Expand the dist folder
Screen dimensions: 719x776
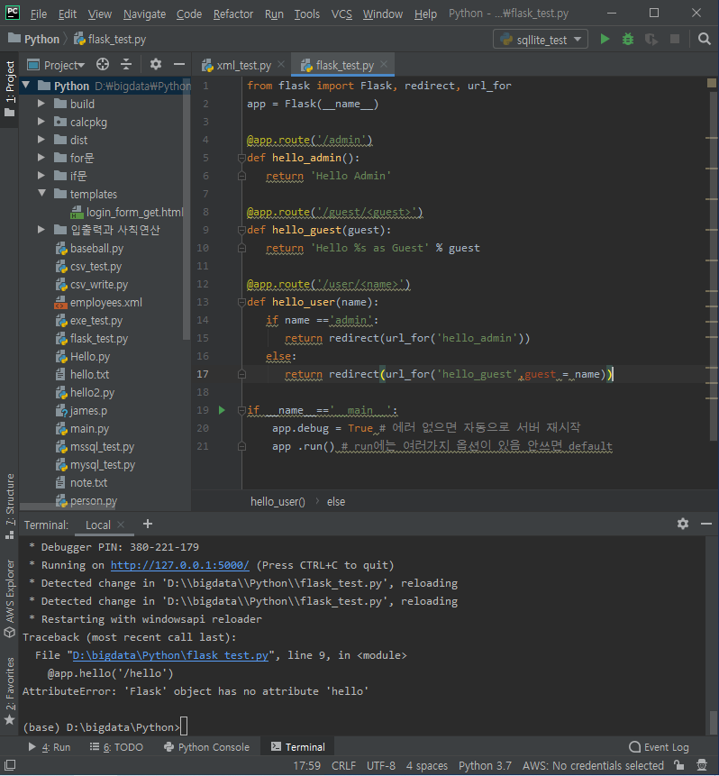click(x=41, y=140)
